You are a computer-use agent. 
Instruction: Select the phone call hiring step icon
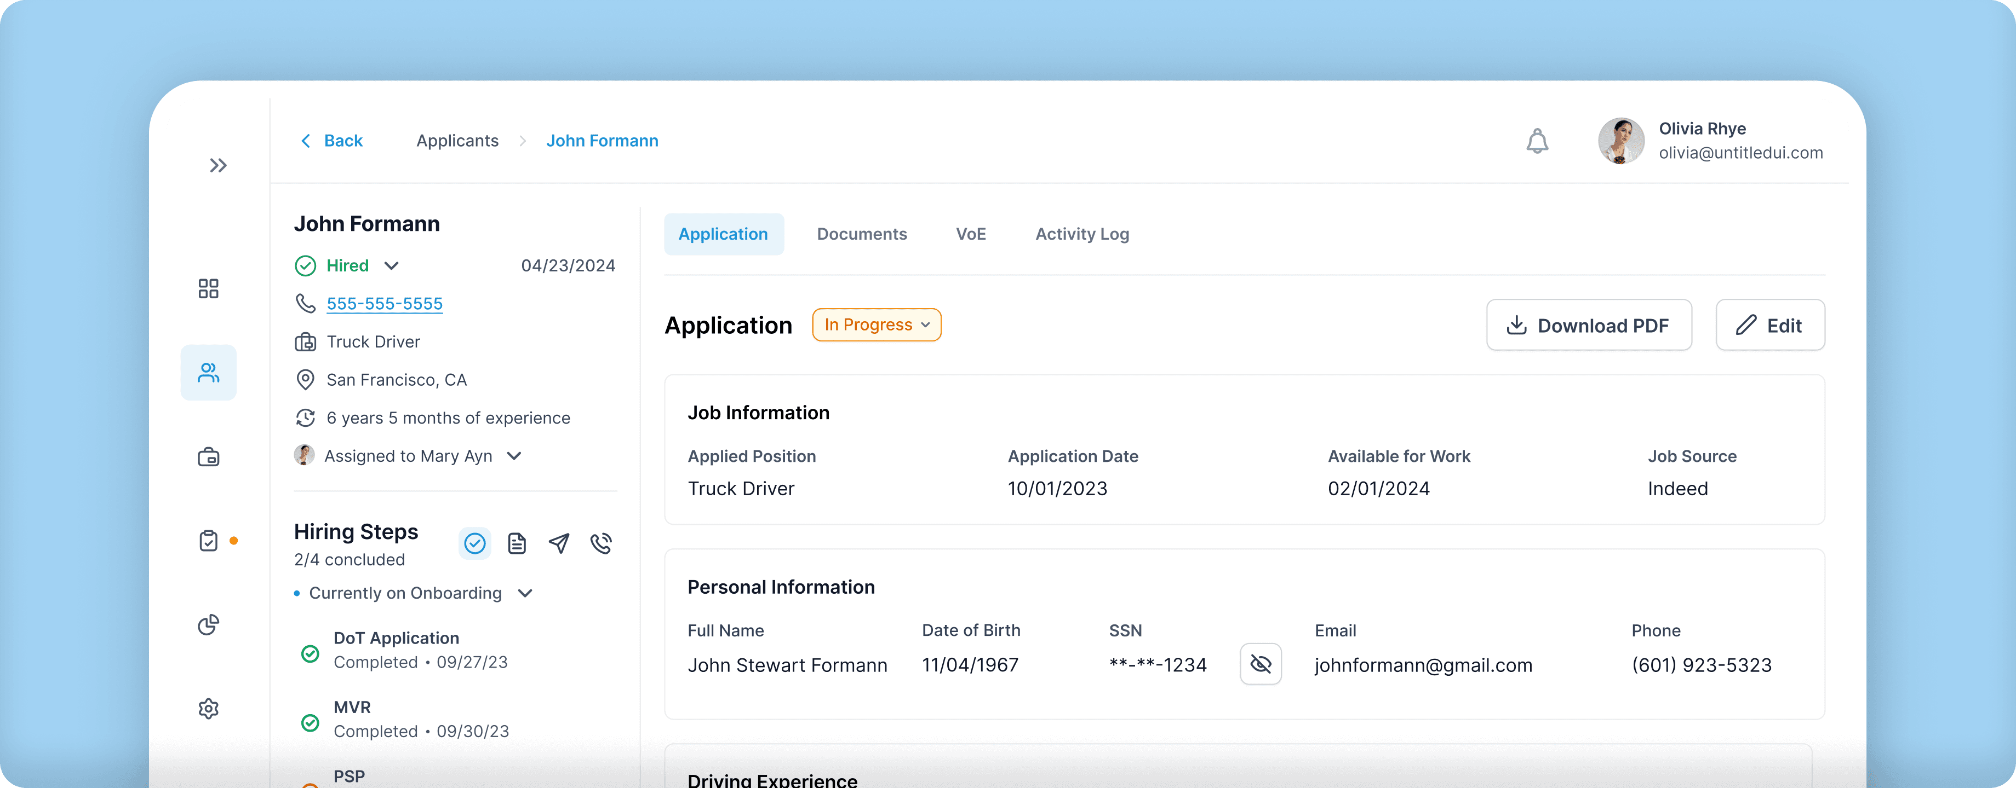601,543
